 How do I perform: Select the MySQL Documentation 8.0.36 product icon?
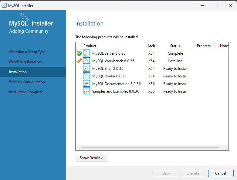[x=86, y=83]
